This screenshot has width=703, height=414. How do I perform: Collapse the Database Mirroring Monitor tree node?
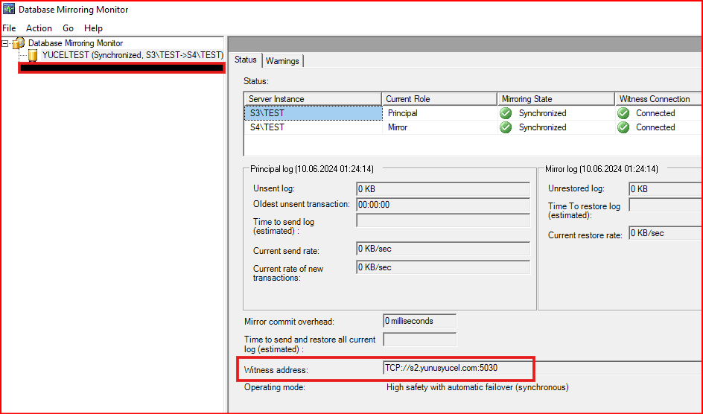6,43
